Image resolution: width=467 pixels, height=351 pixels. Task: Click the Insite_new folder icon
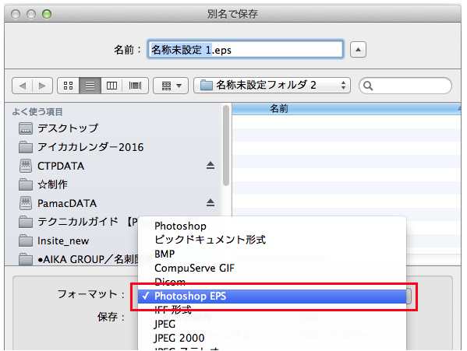coord(26,240)
